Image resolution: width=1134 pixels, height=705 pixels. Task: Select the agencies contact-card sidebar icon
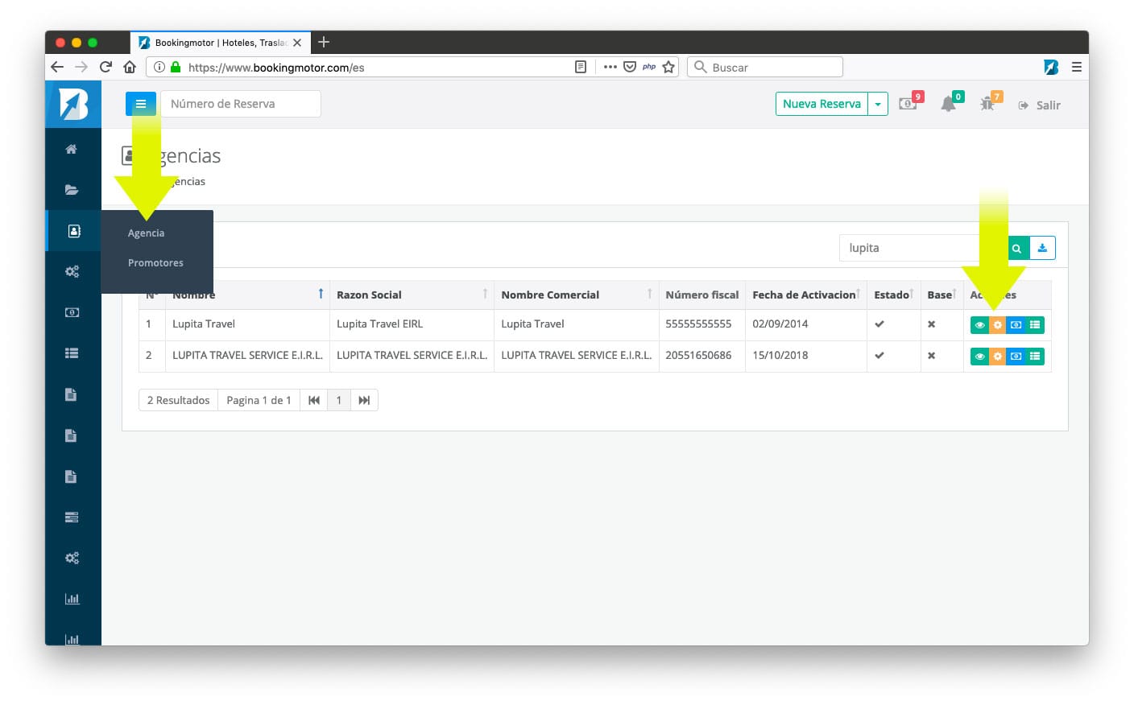[73, 231]
